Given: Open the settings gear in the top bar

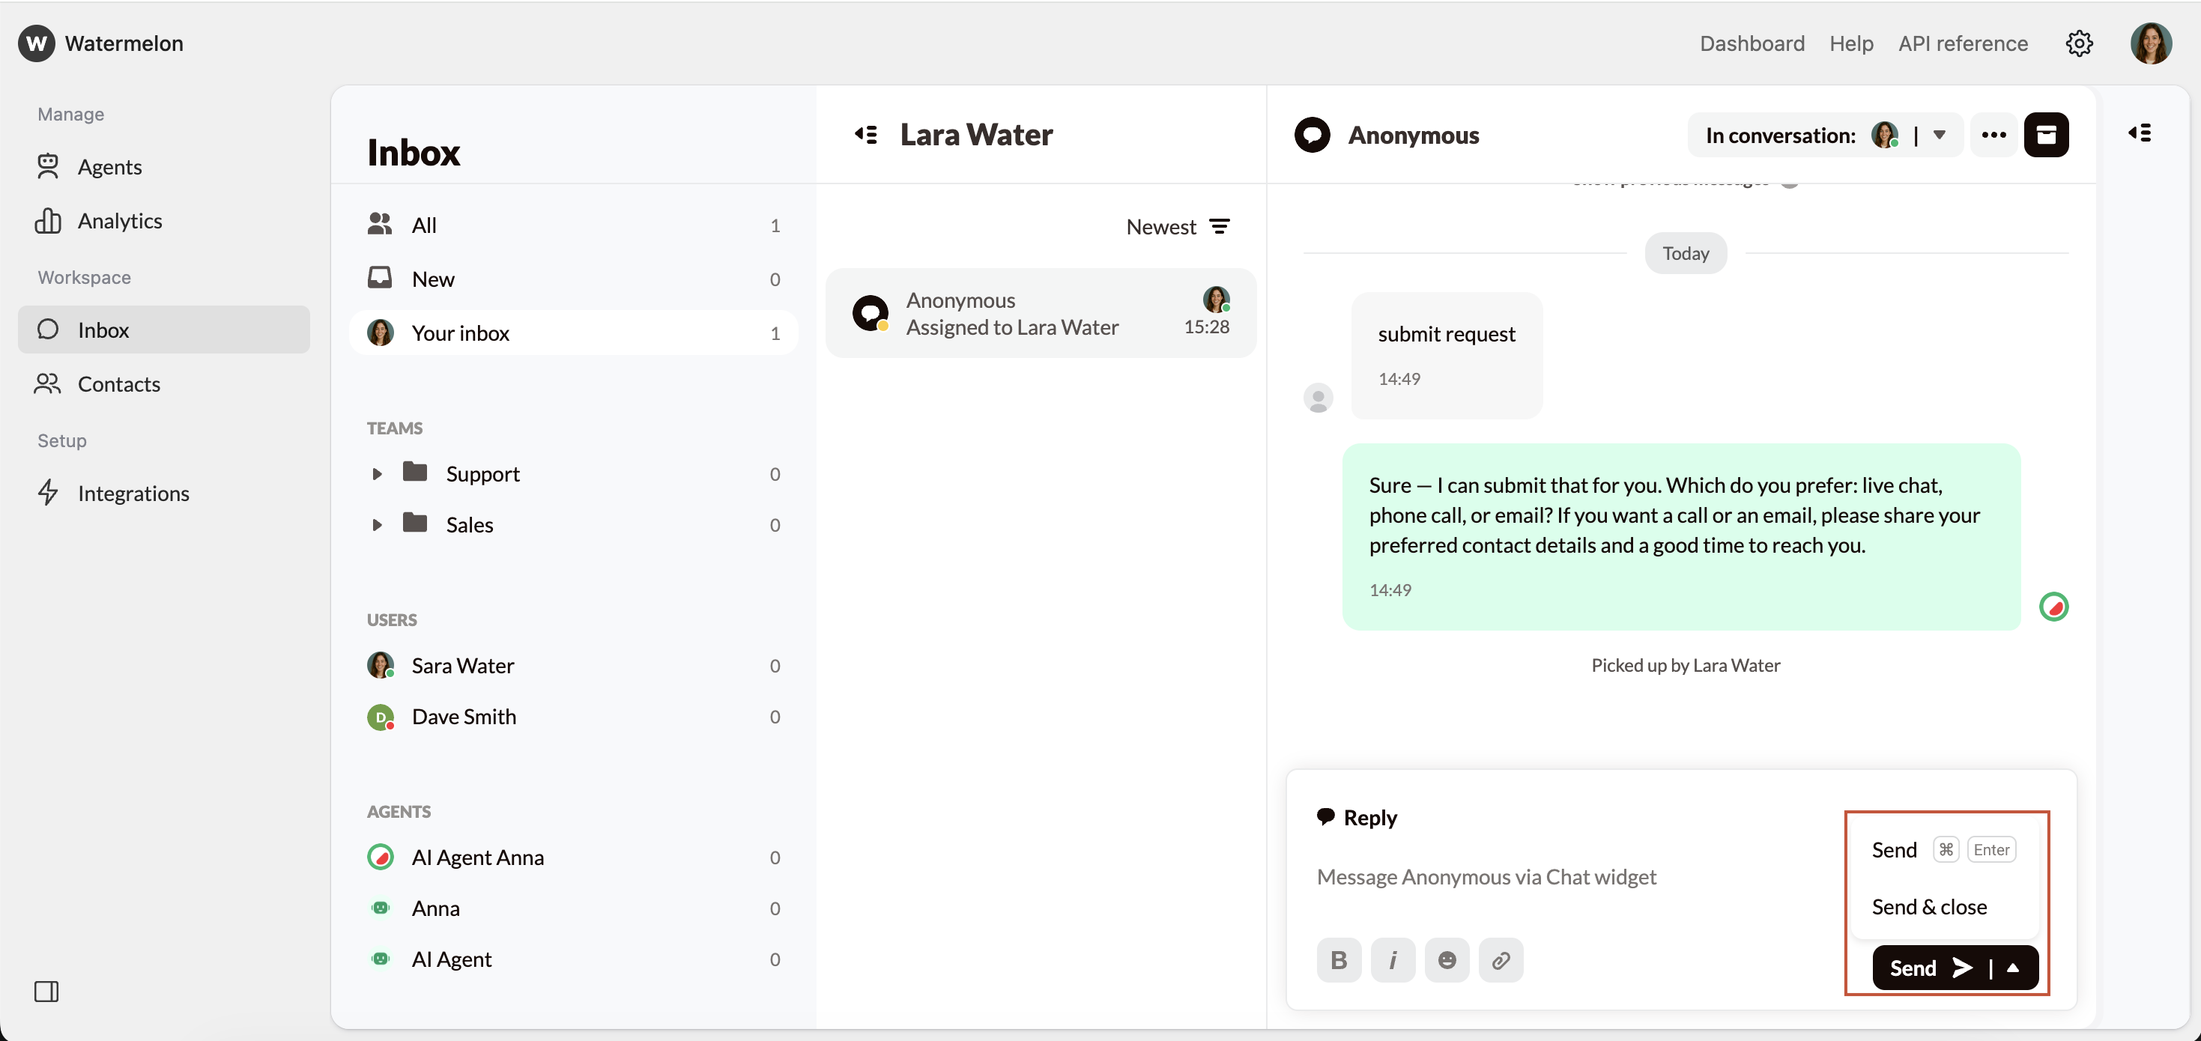Looking at the screenshot, I should pos(2079,43).
